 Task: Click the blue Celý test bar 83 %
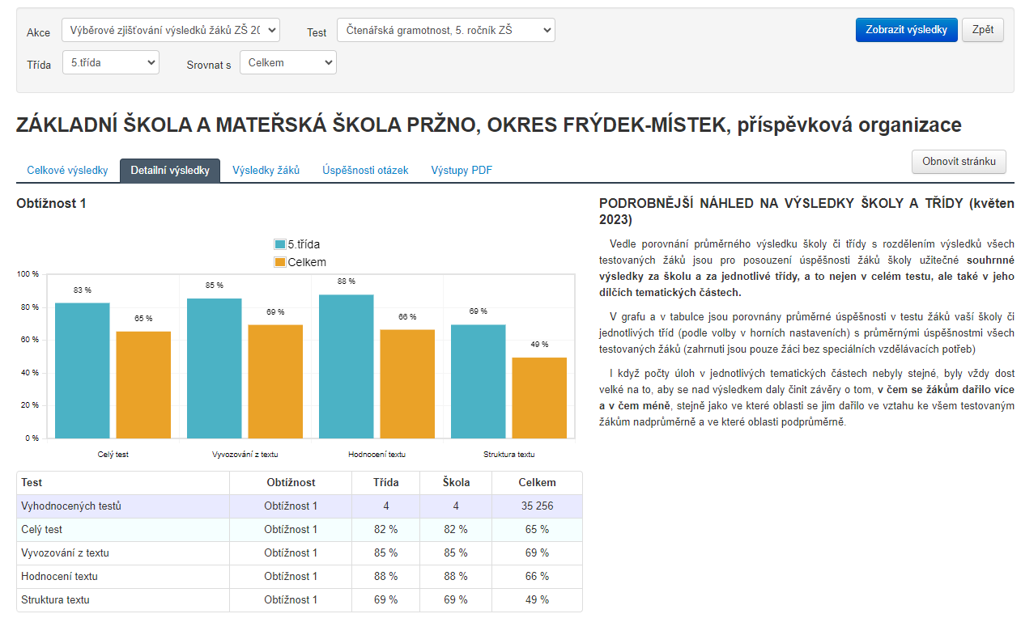(x=83, y=370)
